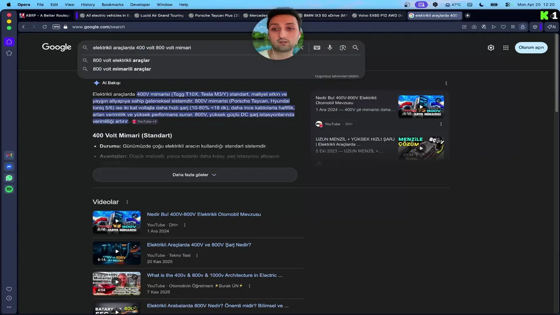
Task: Open sidebar bookmarks star icon
Action: 9,53
